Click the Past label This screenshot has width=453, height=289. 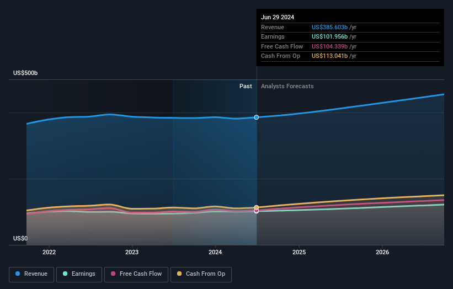(246, 86)
